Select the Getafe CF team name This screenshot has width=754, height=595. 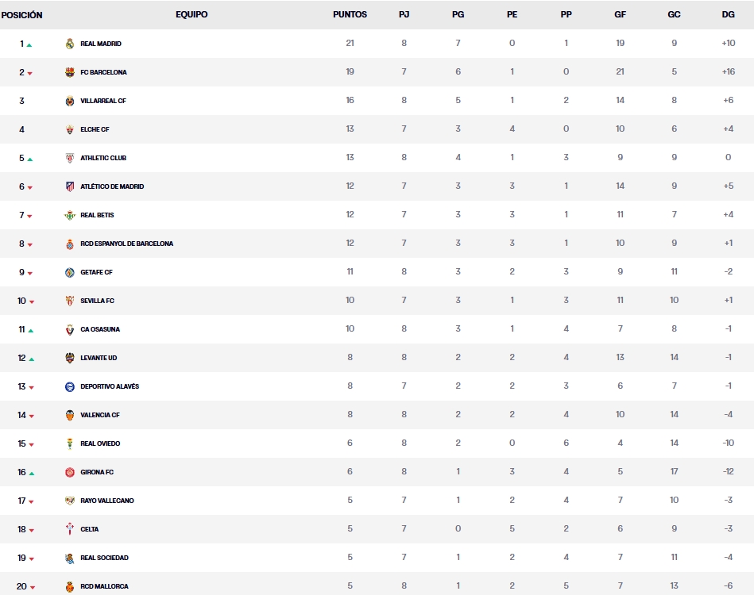pos(96,272)
